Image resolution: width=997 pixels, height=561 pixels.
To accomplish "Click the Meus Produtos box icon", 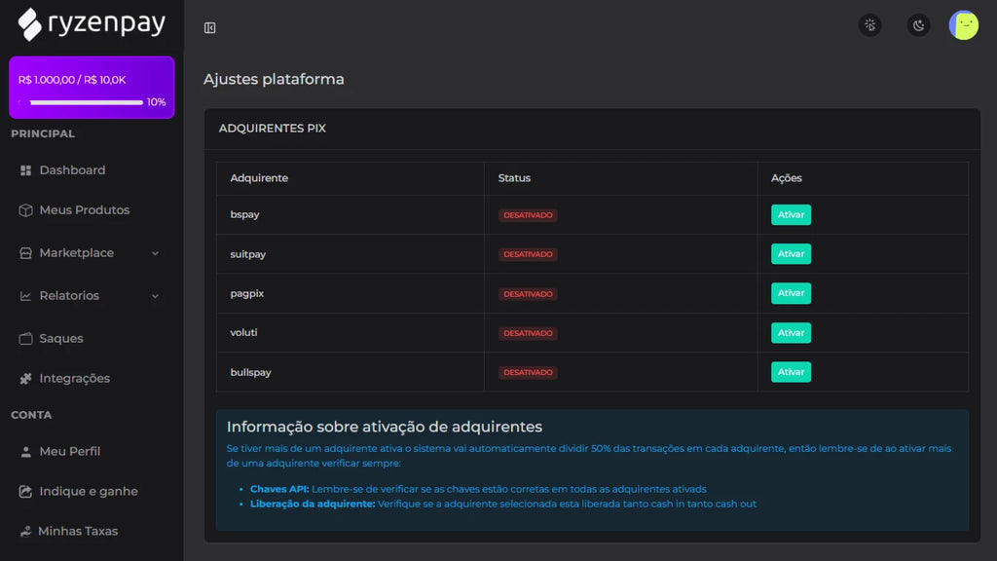I will coord(26,210).
